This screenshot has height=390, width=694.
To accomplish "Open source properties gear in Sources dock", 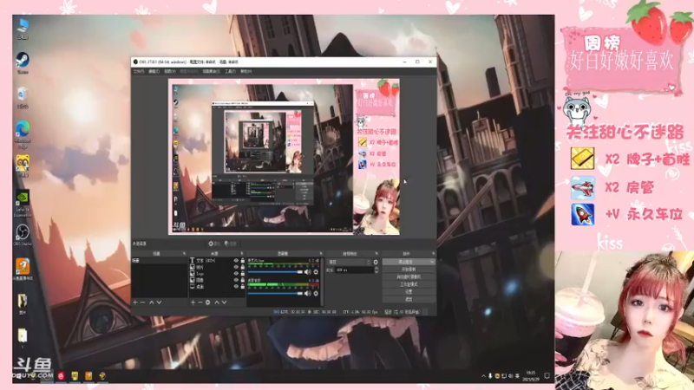I will point(207,302).
